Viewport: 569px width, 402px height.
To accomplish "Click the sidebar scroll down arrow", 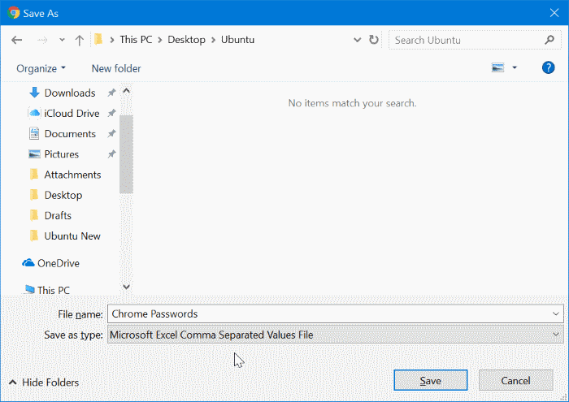I will coord(126,287).
